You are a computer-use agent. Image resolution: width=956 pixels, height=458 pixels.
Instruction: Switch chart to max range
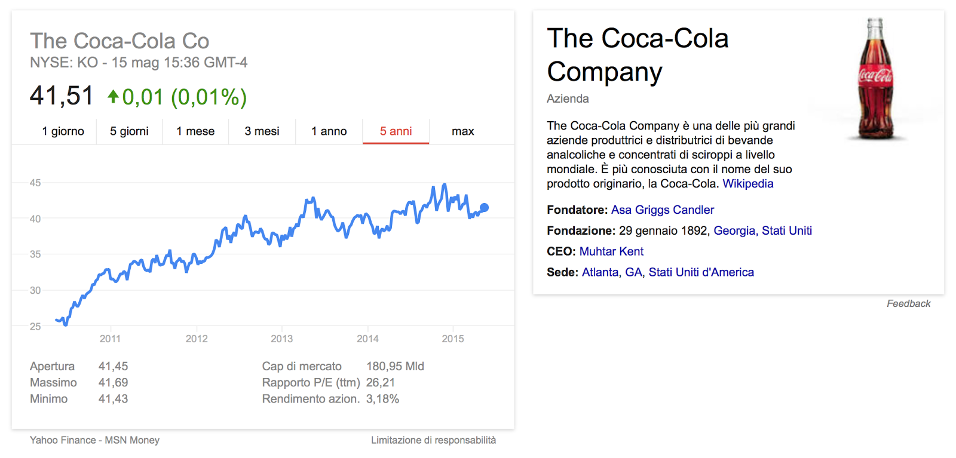pos(463,131)
